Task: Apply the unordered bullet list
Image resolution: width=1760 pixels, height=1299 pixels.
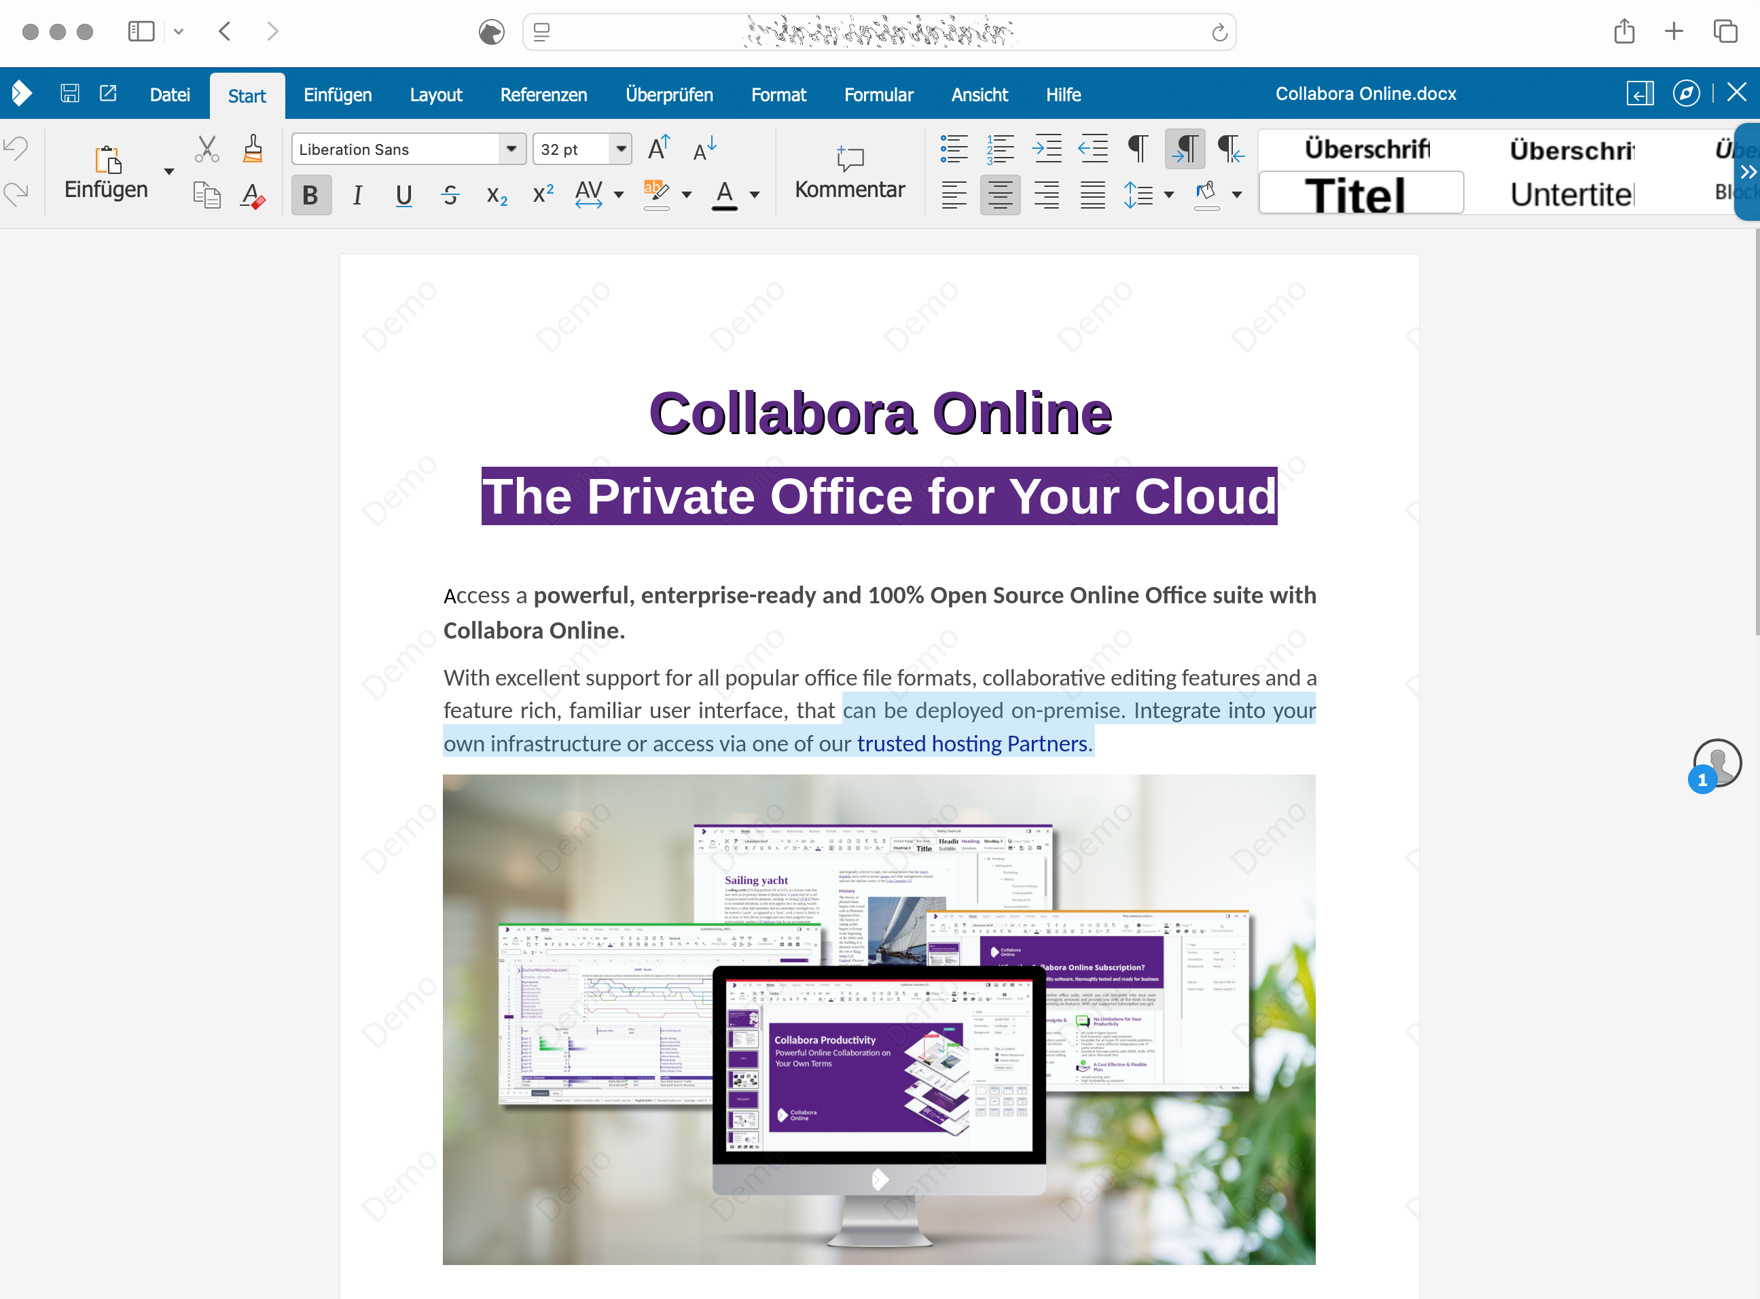Action: click(954, 148)
